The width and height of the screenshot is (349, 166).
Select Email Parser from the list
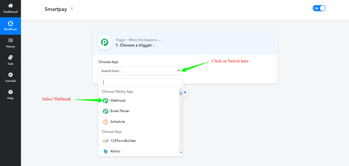pos(139,111)
